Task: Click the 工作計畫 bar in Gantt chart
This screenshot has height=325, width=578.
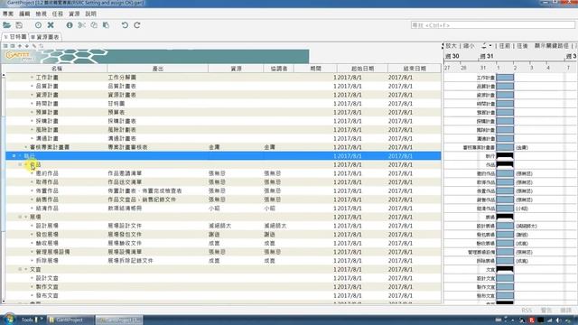Action: pos(505,78)
